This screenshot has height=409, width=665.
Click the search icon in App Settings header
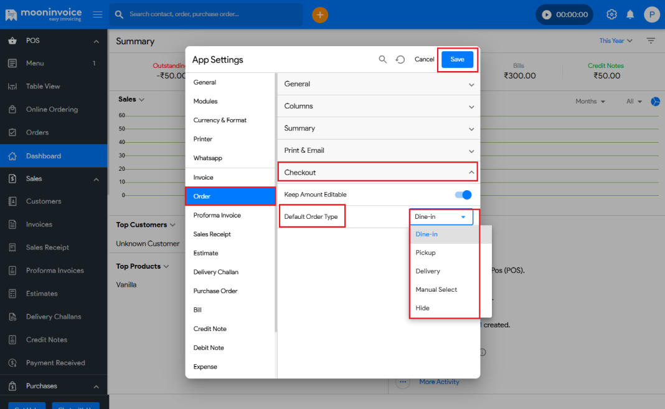click(x=383, y=59)
